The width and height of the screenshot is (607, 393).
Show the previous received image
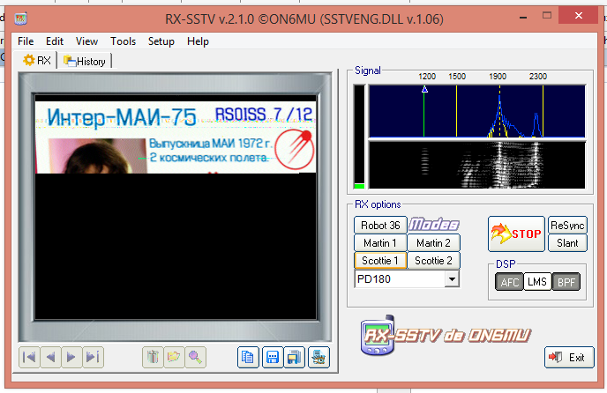[x=50, y=357]
